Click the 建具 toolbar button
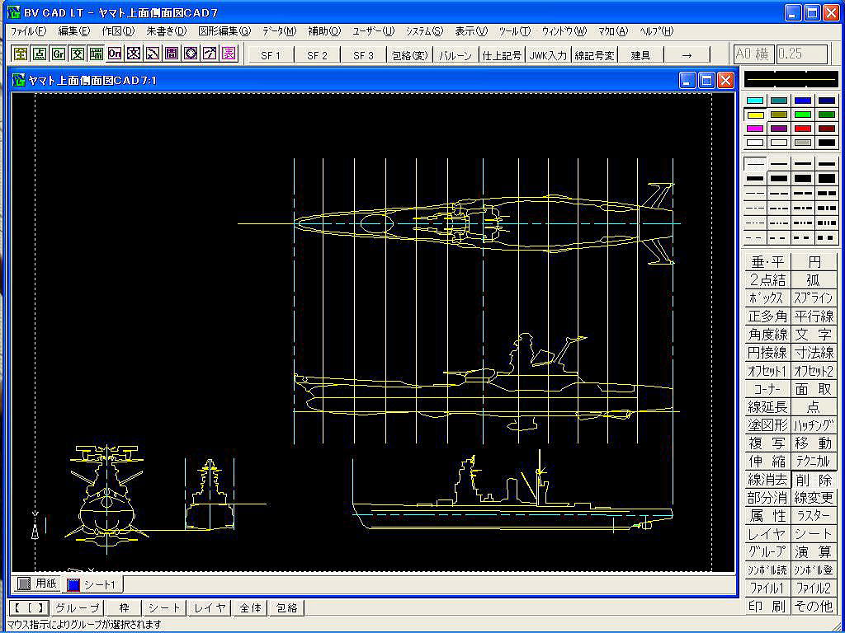The image size is (845, 633). (640, 55)
